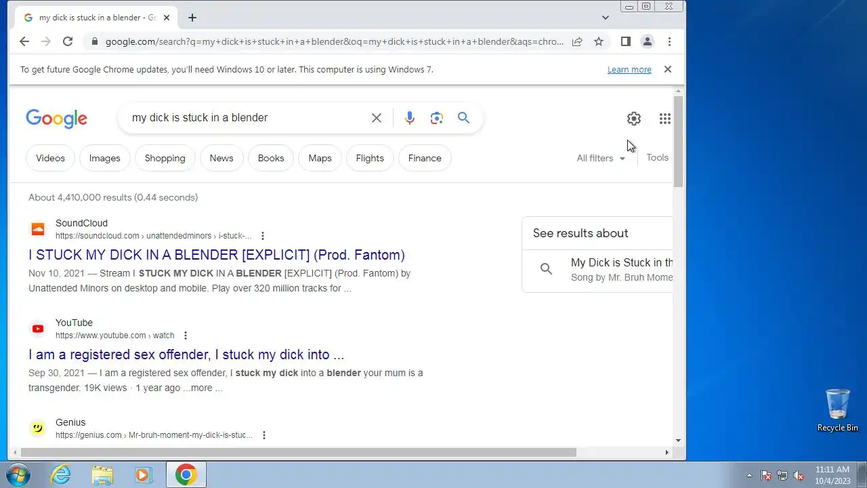Select the Shopping filter chip
This screenshot has height=488, width=867.
coord(165,158)
